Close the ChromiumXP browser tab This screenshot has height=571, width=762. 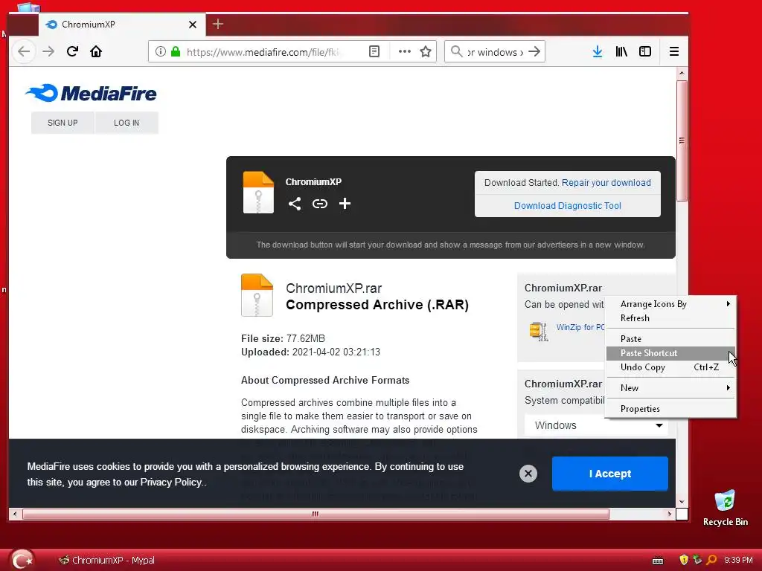pyautogui.click(x=193, y=25)
